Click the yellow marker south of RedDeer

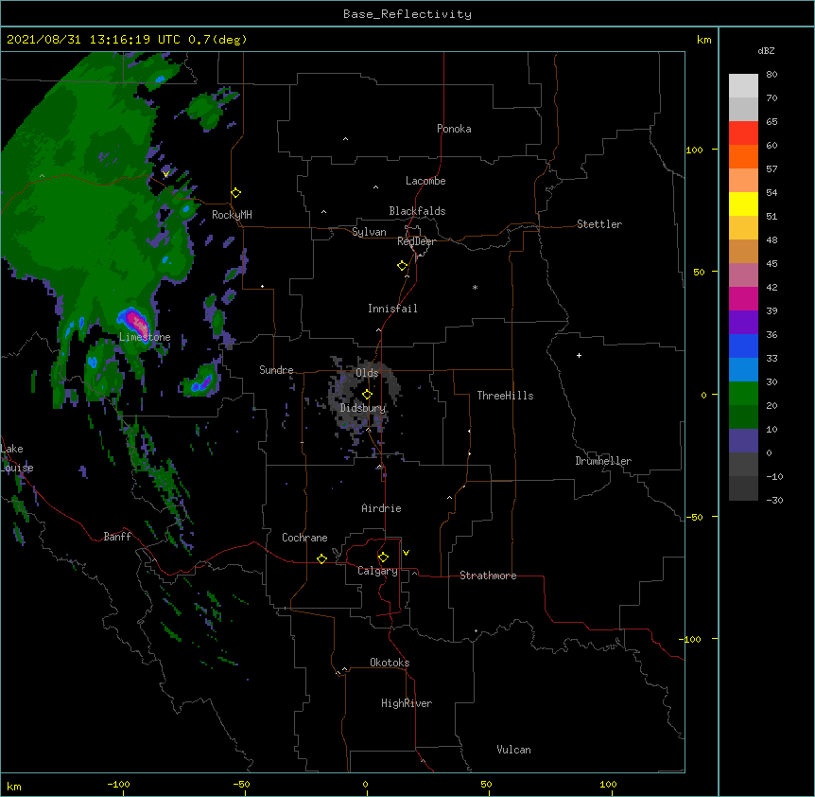click(x=402, y=266)
